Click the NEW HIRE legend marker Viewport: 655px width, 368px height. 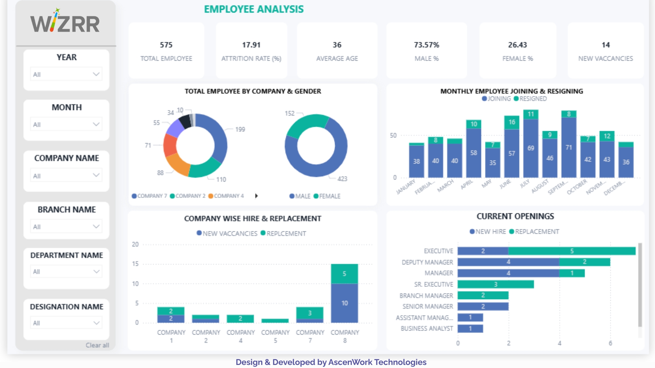pos(472,232)
